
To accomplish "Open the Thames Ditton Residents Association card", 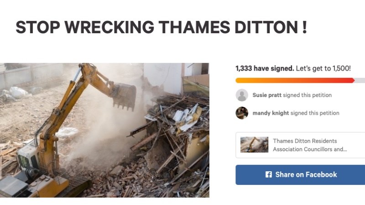I will pos(300,145).
